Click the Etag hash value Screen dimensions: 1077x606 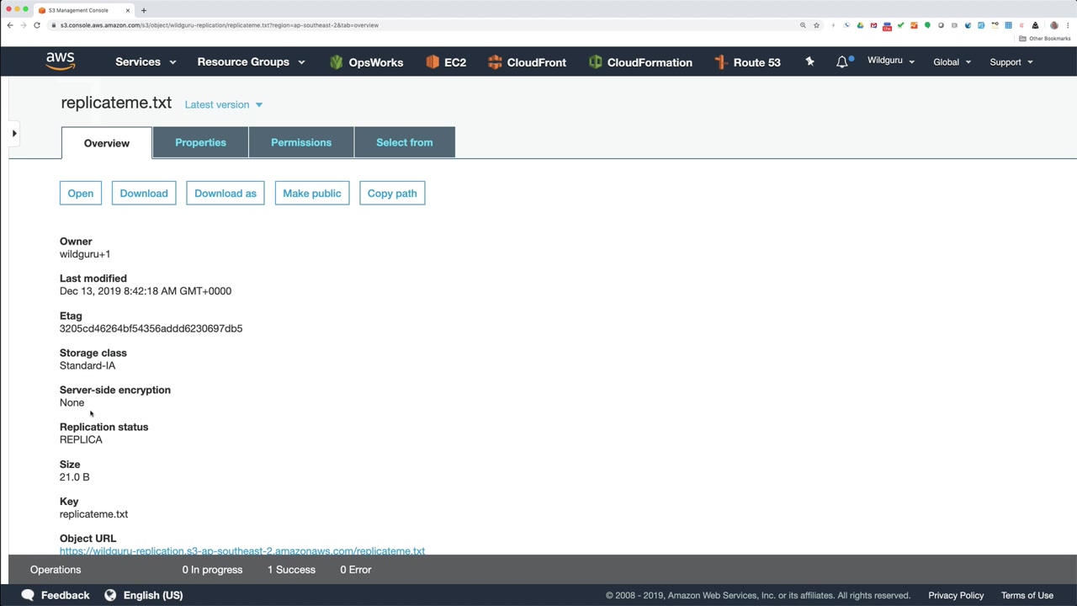(151, 328)
